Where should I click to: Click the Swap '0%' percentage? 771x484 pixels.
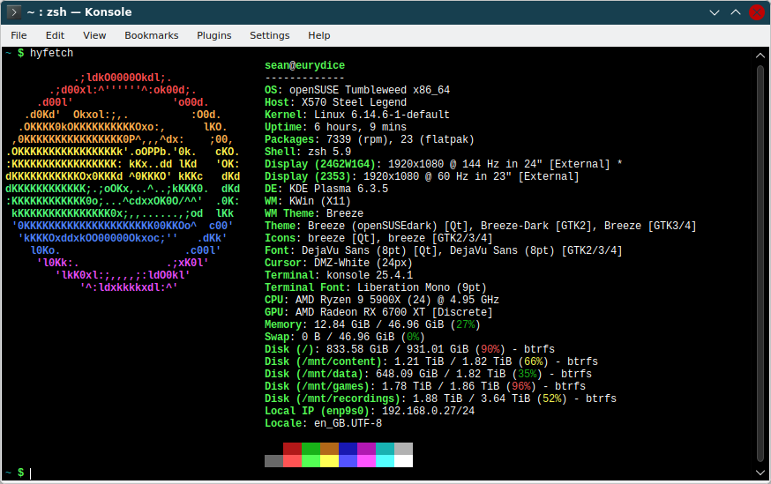tap(413, 337)
